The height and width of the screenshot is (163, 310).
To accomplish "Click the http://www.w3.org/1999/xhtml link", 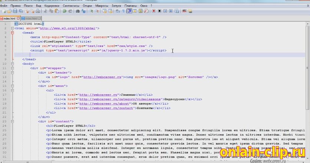I will pyautogui.click(x=67, y=28).
